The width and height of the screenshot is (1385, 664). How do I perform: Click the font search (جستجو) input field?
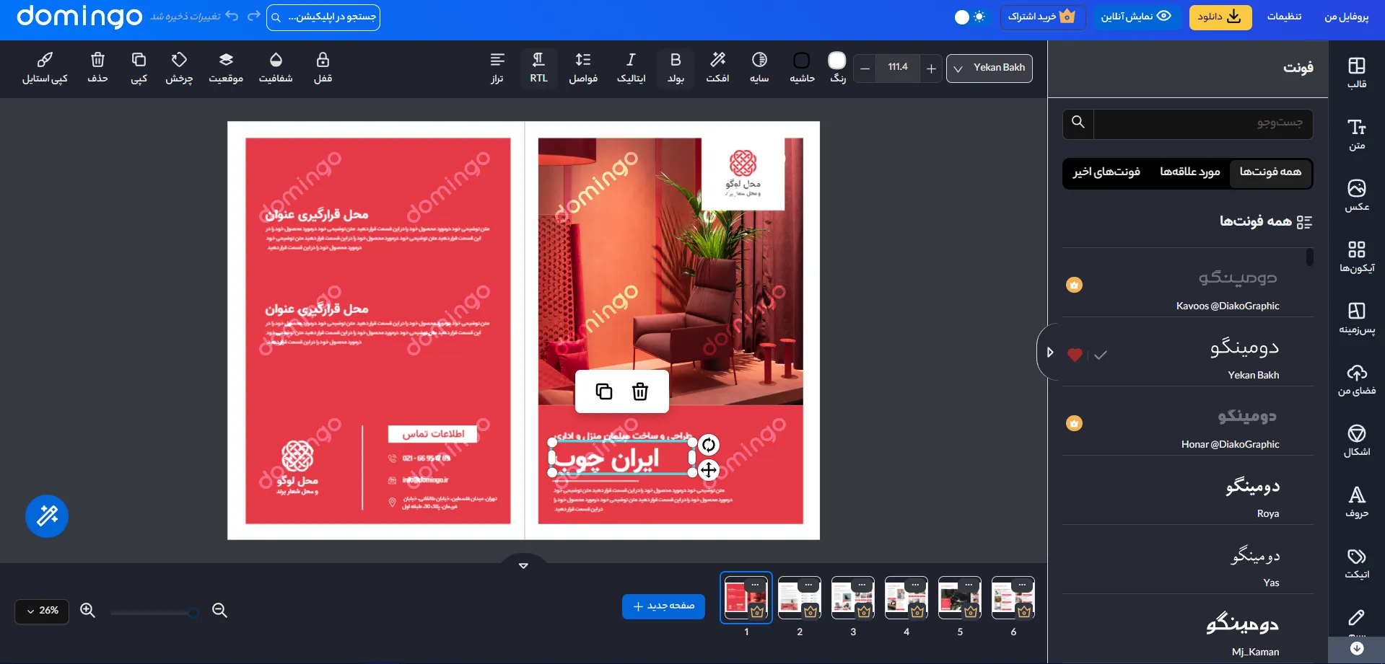tap(1202, 123)
